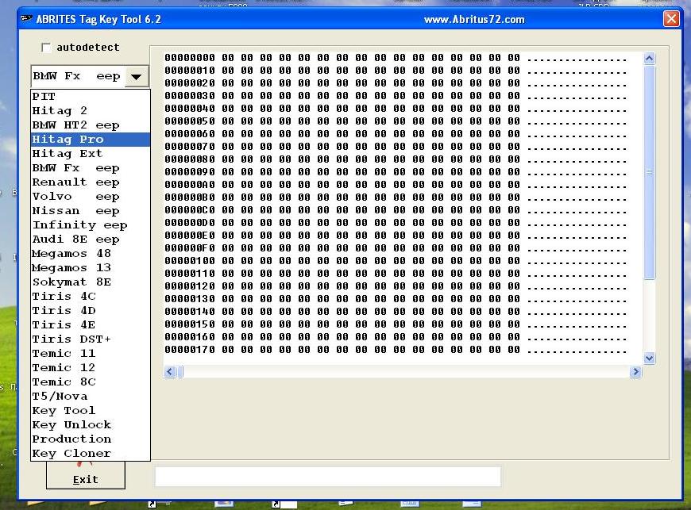Click the hex view scroll down arrow
Screen dimensions: 691x510
649,359
